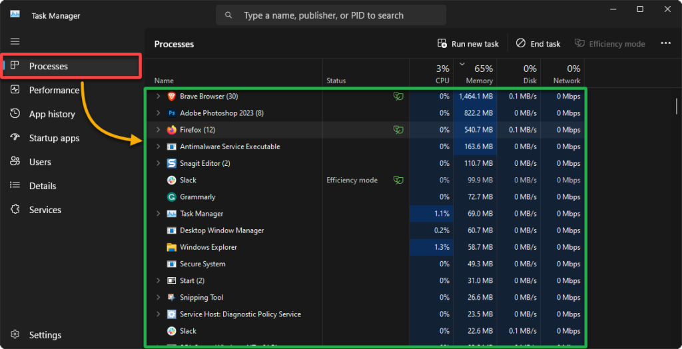Expand the Brave Browser process group
This screenshot has width=682, height=349.
(158, 97)
